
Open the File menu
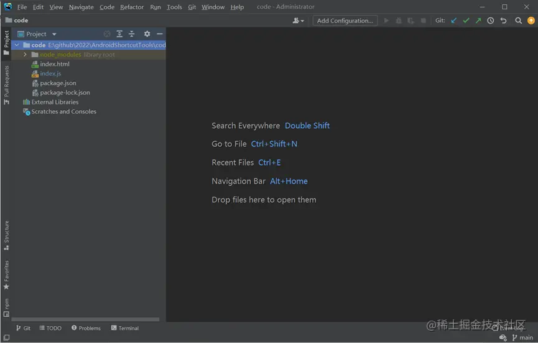[22, 7]
